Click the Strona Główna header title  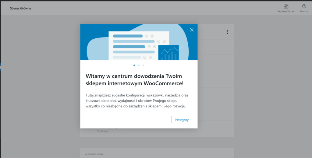(x=20, y=8)
